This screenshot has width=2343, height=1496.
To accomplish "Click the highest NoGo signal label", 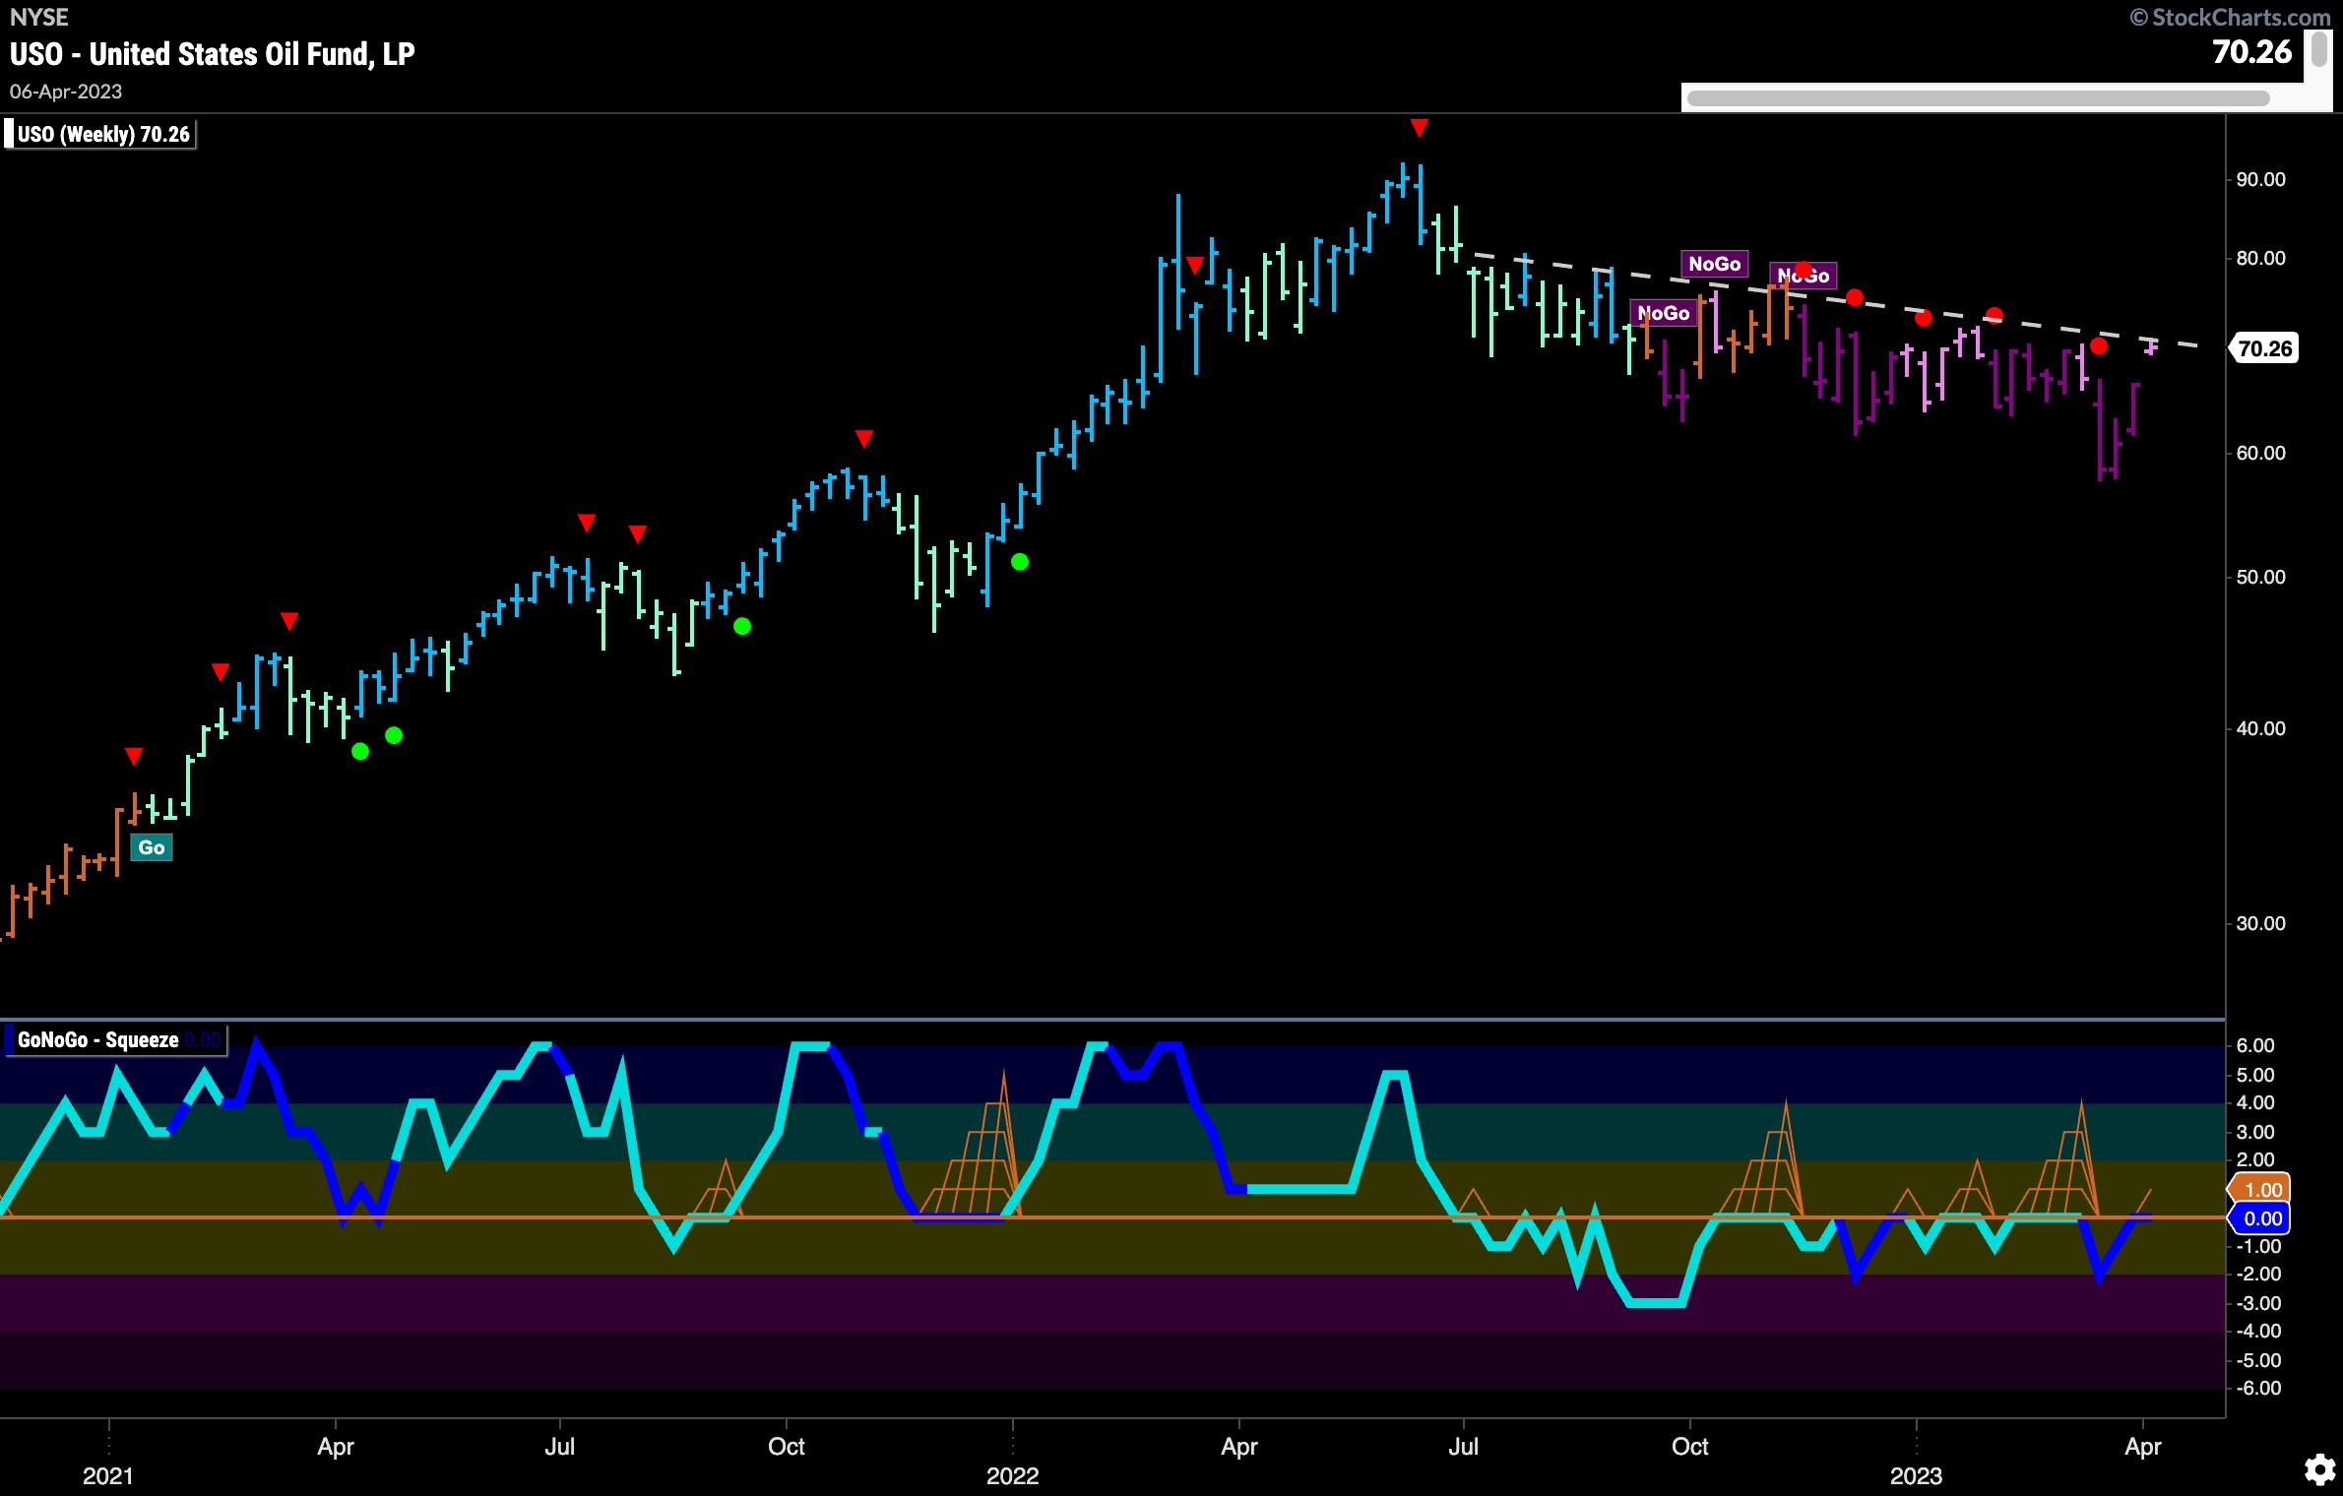I will pyautogui.click(x=1714, y=263).
